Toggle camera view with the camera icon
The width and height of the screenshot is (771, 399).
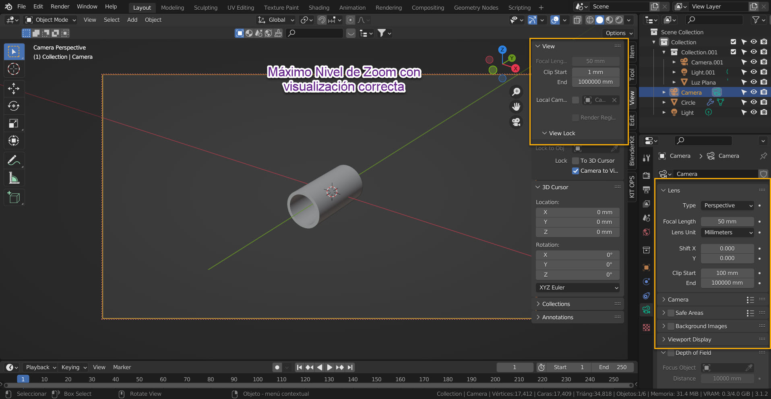click(516, 122)
